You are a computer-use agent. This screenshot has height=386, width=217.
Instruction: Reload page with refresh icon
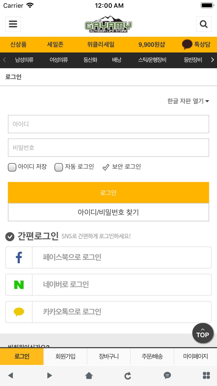128,376
